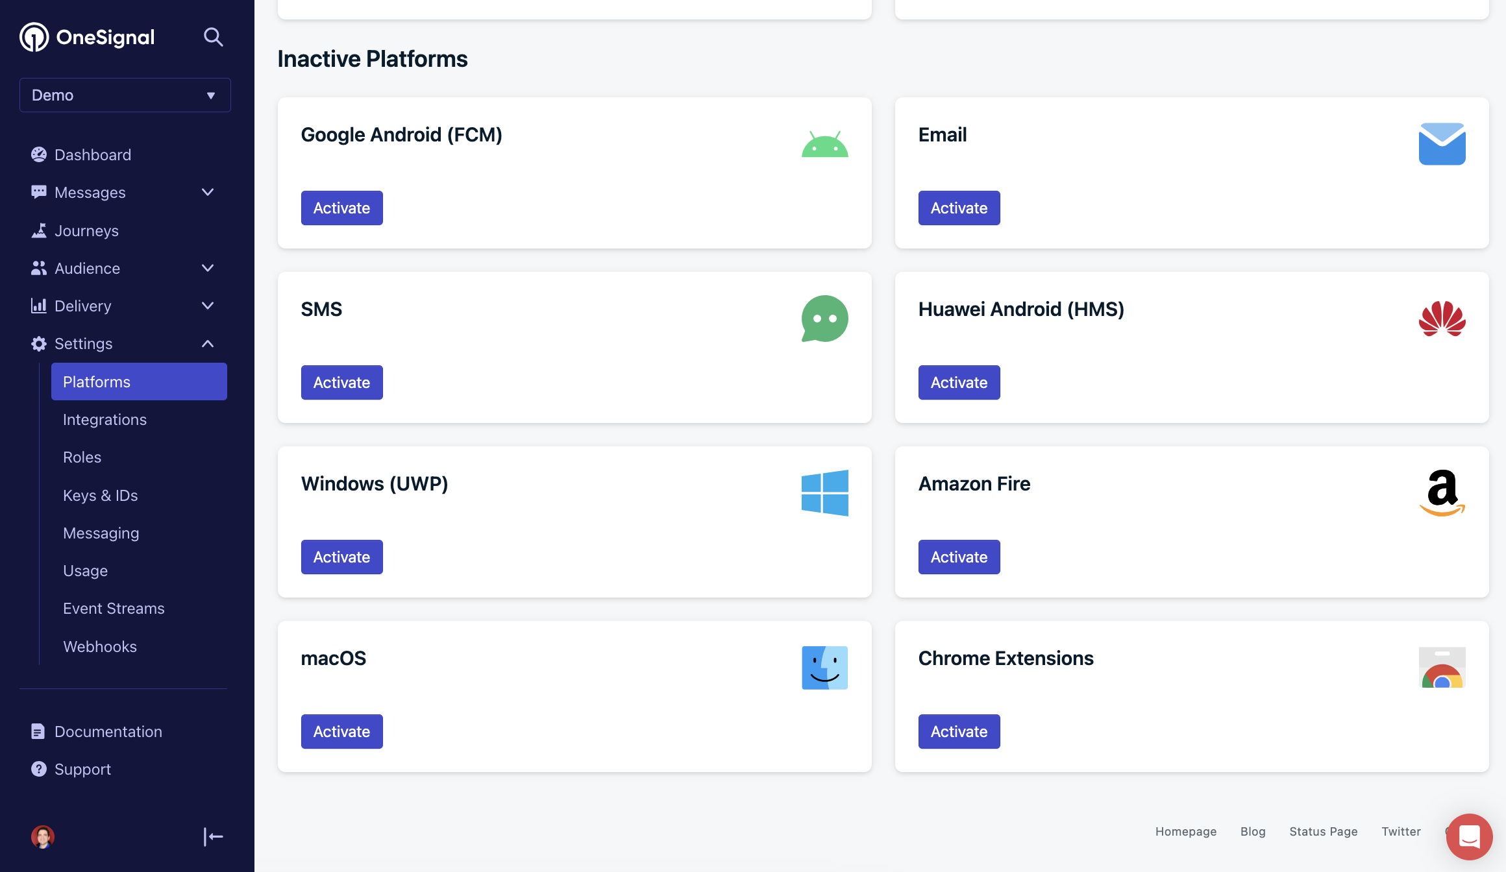Screen dimensions: 1506x872
Task: Click the Chrome Extensions icon
Action: click(x=1442, y=667)
